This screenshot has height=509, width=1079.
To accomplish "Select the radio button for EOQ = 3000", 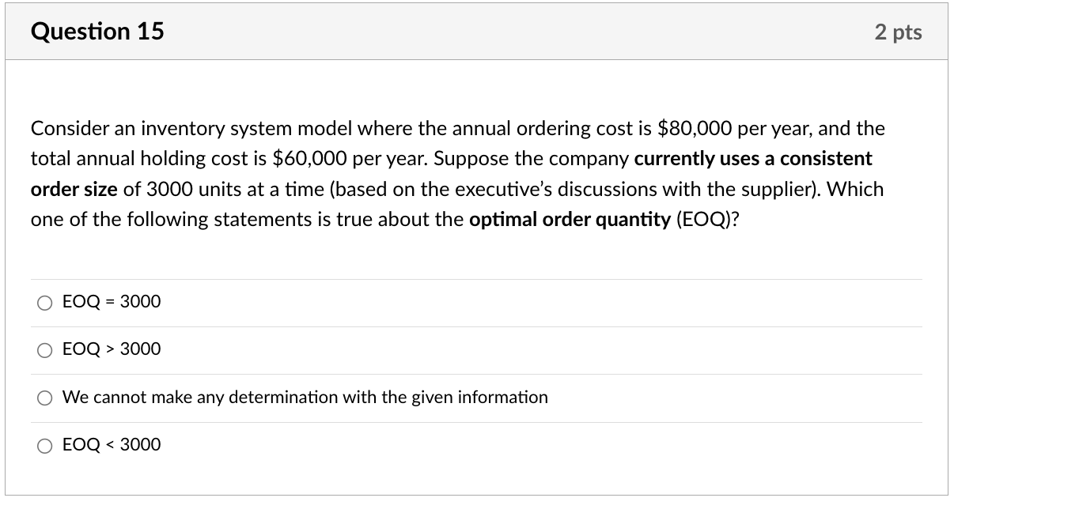I will point(44,302).
